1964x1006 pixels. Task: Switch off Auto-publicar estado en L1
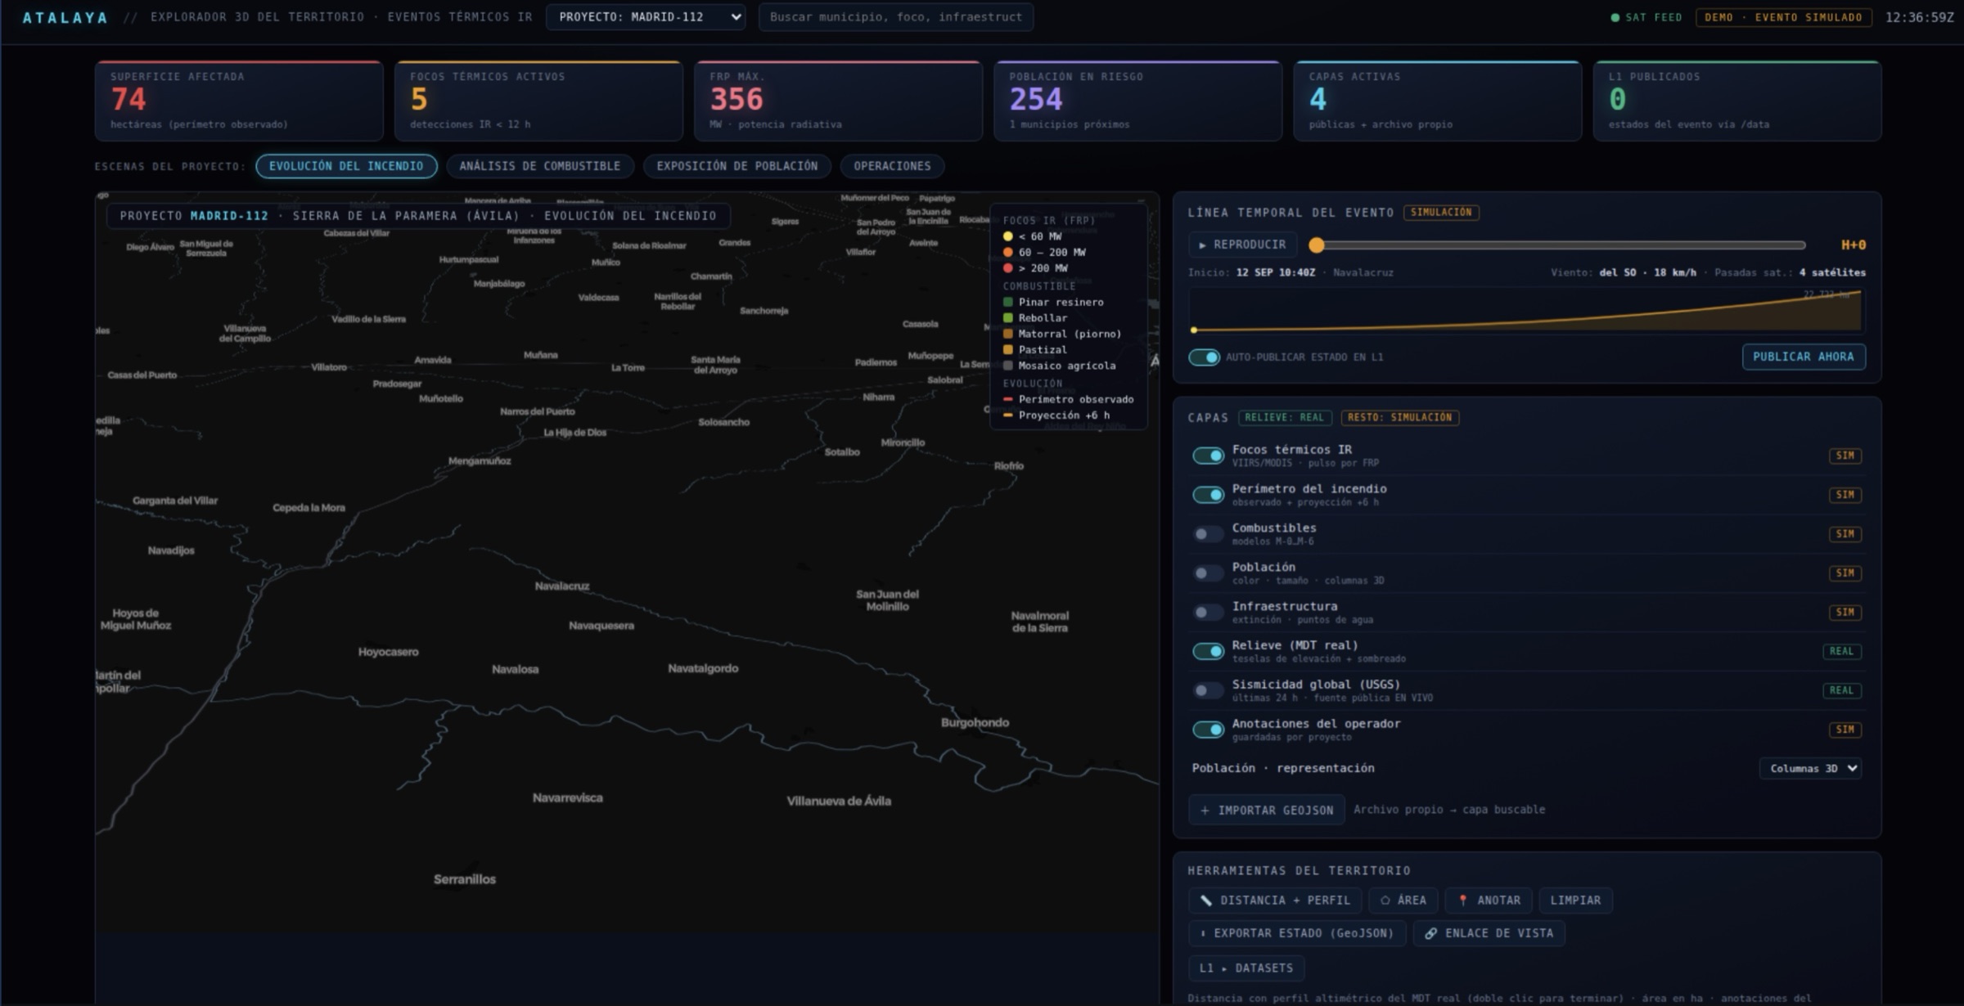pyautogui.click(x=1204, y=357)
